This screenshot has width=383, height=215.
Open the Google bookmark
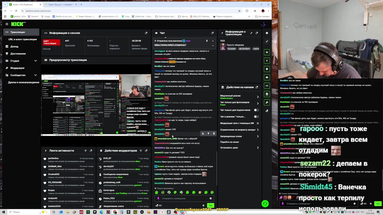coord(45,16)
